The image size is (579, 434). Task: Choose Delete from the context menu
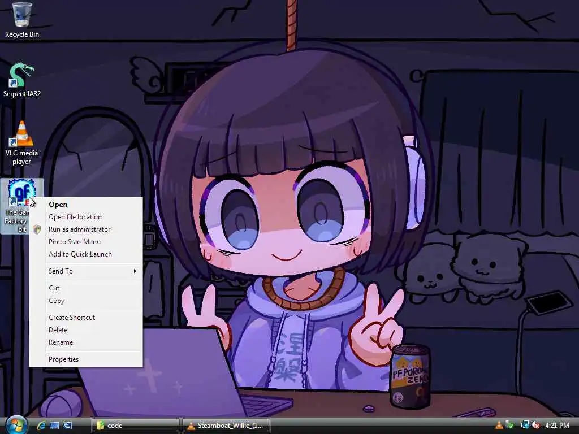click(x=86, y=330)
